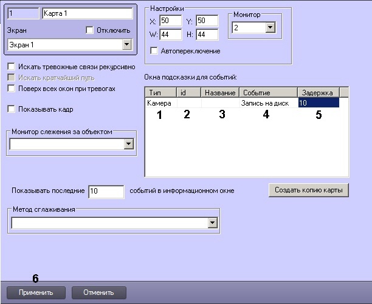
Task: Click the Y coordinate input field
Action: point(207,21)
